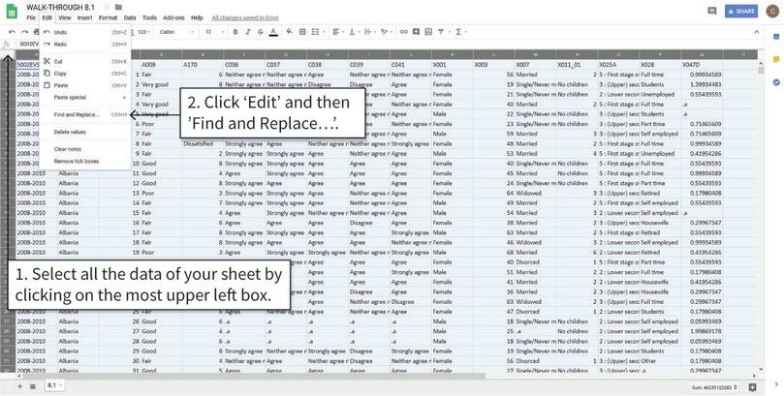Screen dimensions: 784x396
Task: Choose Remove tick boxes in Edit menu
Action: 85,162
